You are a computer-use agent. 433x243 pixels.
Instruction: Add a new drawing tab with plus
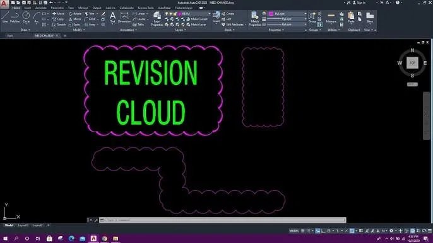point(65,35)
